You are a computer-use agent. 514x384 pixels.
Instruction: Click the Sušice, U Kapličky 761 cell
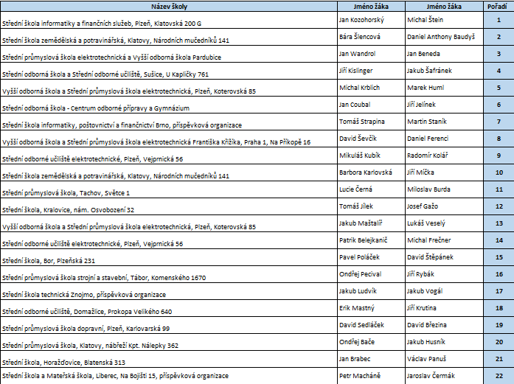coord(169,71)
